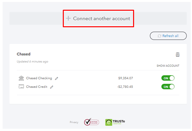Select the Chased Checking account name

coord(39,78)
